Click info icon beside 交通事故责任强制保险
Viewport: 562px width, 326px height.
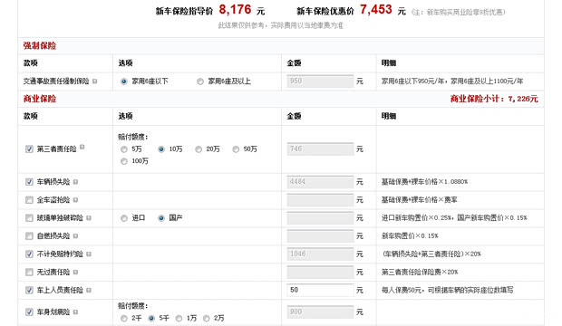tap(94, 81)
